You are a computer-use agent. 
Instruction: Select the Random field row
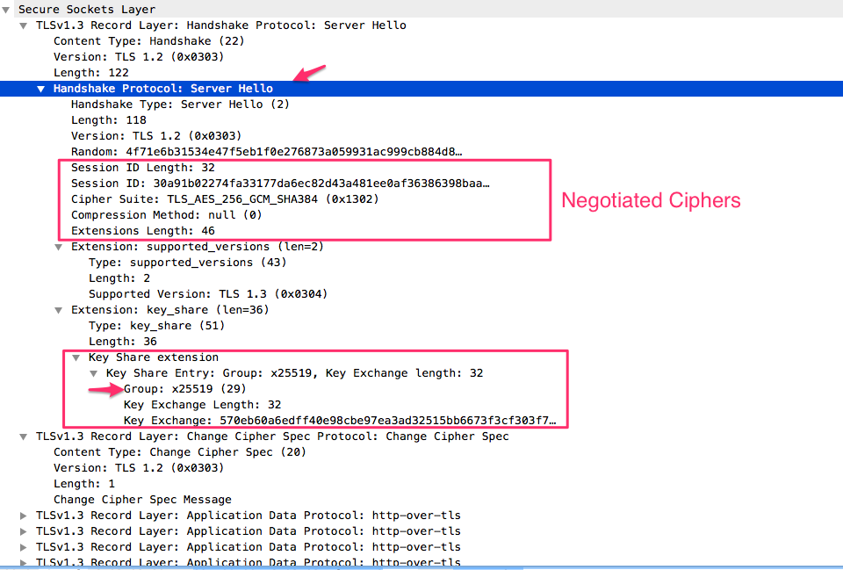click(x=265, y=152)
